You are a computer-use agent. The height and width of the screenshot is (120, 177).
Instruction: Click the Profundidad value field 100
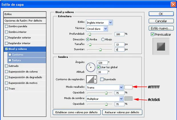[x=119, y=34]
